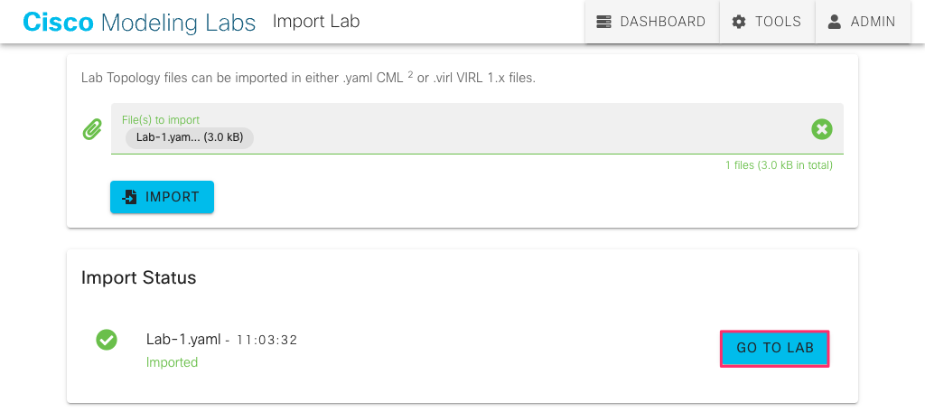925x412 pixels.
Task: Click the green check import success icon
Action: click(x=107, y=340)
